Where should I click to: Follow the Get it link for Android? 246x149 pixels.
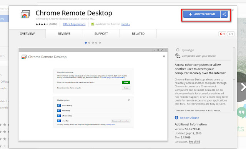tap(126, 24)
